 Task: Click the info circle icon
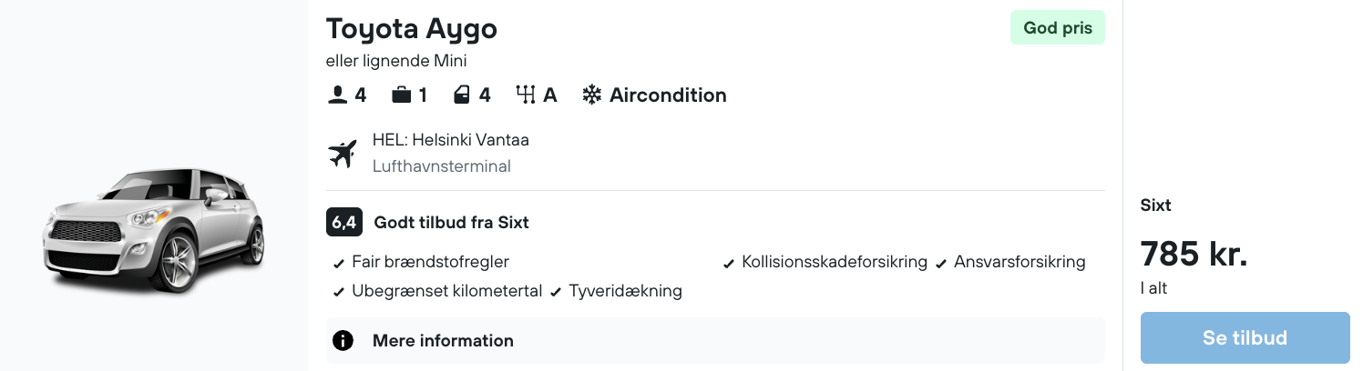343,341
